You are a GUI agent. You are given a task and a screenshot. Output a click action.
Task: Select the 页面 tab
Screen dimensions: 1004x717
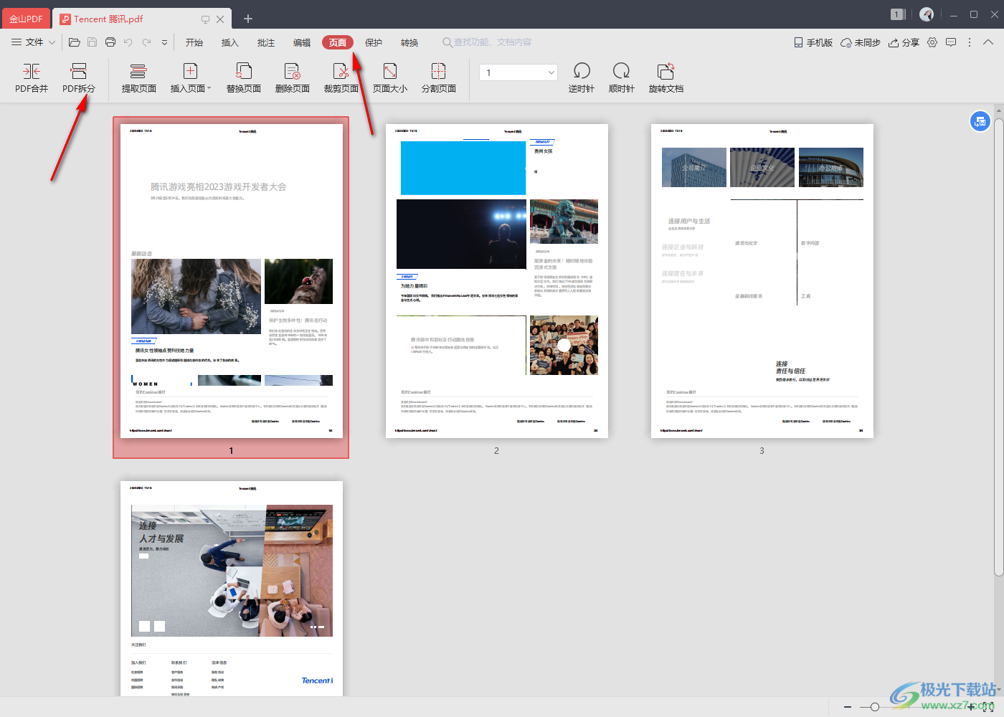click(338, 42)
